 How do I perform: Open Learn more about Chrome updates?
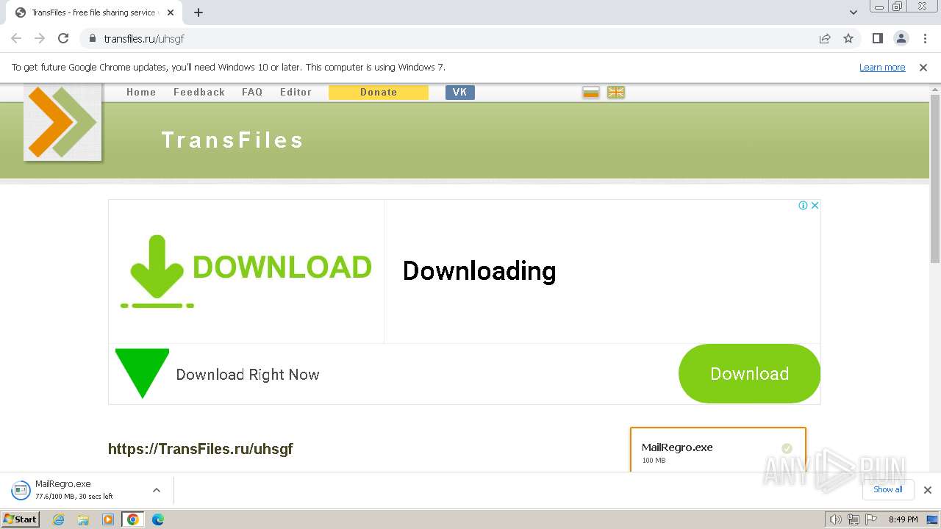pos(882,68)
